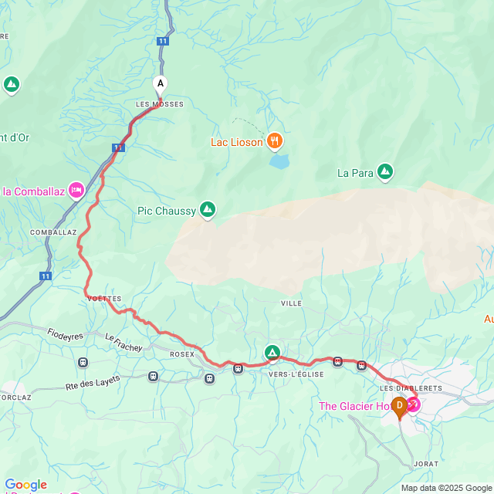This screenshot has width=494, height=494.
Task: Click the Jorat locality label
Action: point(426,464)
